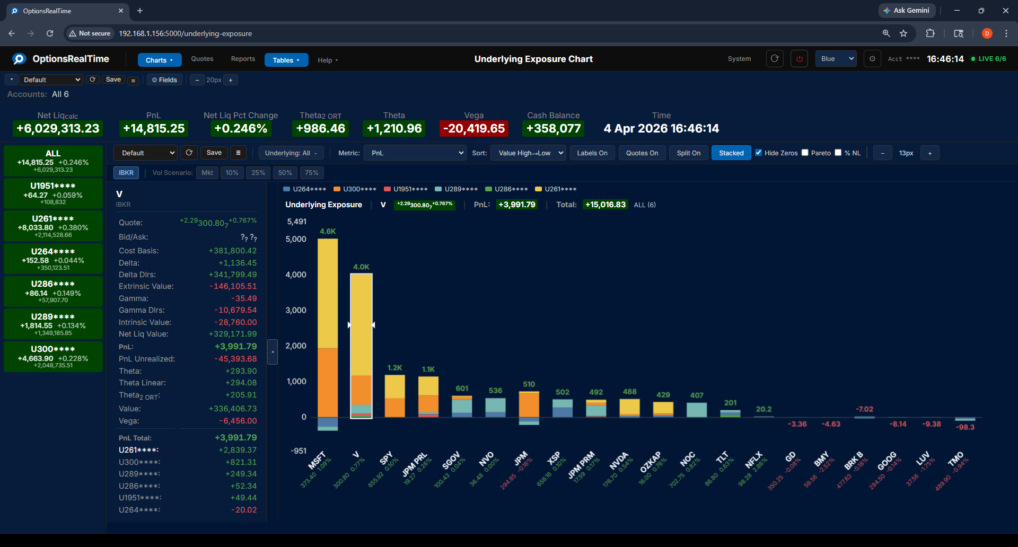Open the Help dropdown menu
Viewport: 1018px width, 547px height.
(x=328, y=60)
